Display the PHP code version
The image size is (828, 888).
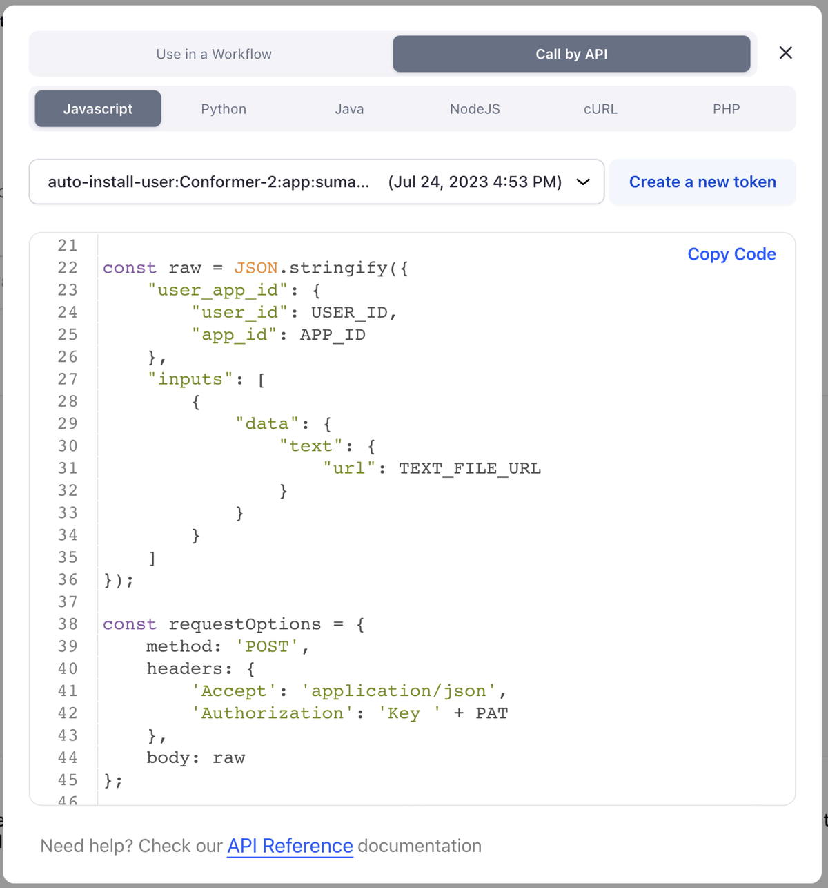[726, 108]
